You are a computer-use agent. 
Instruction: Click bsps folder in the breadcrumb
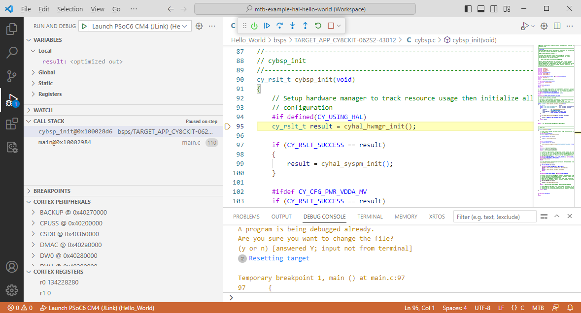click(x=280, y=40)
